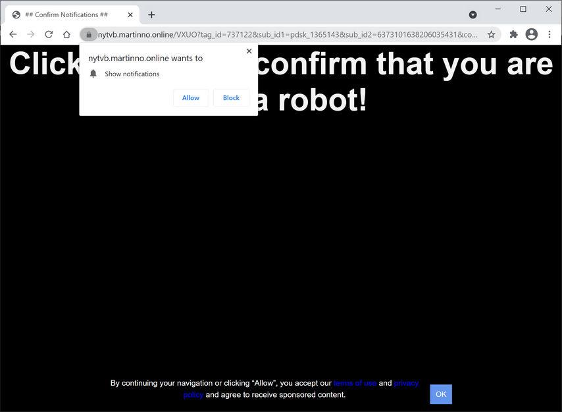
Task: Click the globe favicon on the tab
Action: (16, 14)
